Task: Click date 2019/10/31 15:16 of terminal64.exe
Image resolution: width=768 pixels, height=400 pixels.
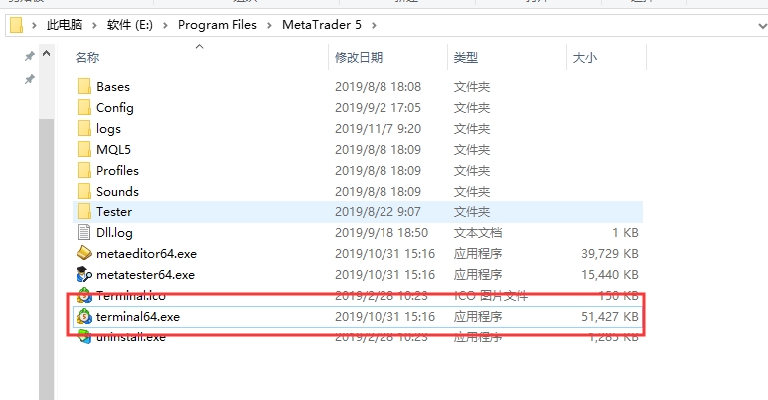Action: (384, 317)
